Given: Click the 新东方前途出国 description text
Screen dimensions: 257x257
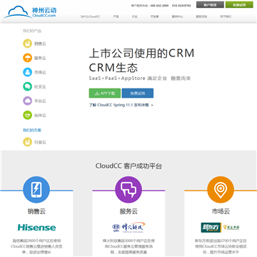Looking at the screenshot, I should click(221, 246).
